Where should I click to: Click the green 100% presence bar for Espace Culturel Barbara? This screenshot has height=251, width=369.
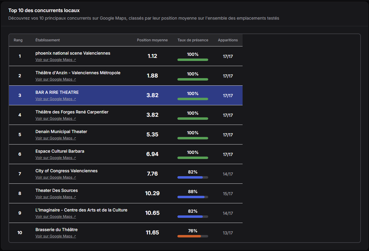point(193,157)
